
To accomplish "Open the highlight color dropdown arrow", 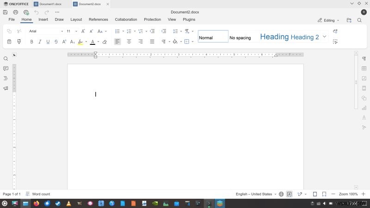I will 86,42.
